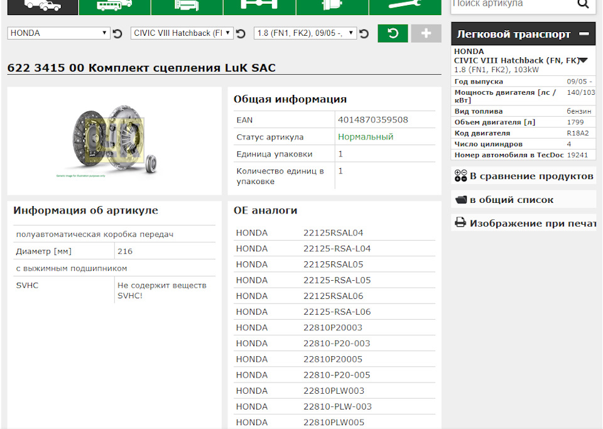Click the полуавтоматическая коробка передач row
603x429 pixels.
coord(114,234)
